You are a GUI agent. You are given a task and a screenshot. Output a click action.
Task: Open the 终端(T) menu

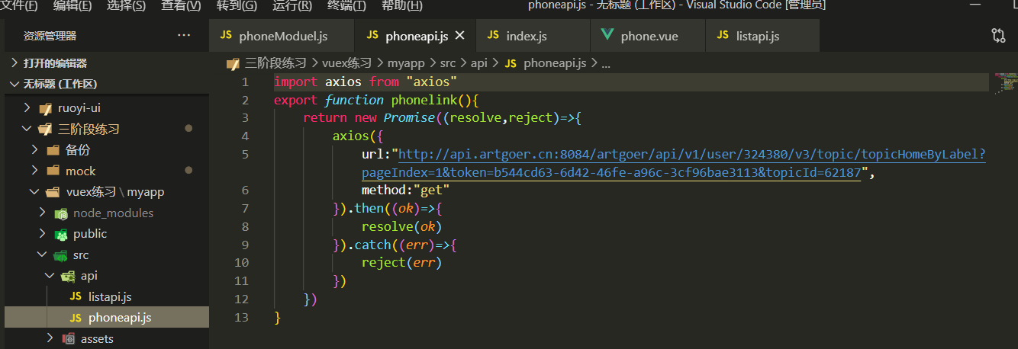click(x=346, y=5)
